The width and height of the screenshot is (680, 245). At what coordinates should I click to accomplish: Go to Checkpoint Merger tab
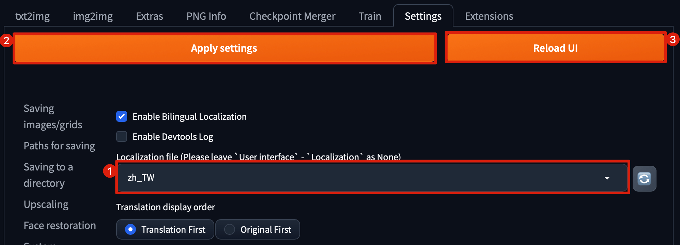coord(292,16)
